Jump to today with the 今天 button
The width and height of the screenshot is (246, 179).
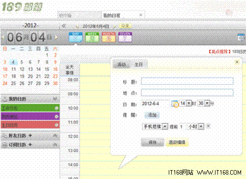125,26
